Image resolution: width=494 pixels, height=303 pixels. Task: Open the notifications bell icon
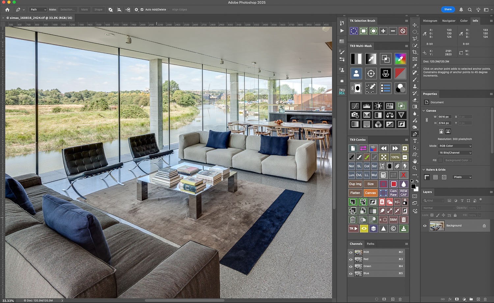[461, 10]
